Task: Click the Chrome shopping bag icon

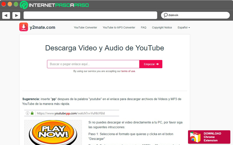Action: (x=195, y=137)
